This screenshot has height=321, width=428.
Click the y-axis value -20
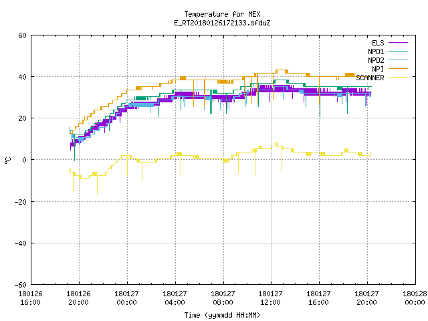(21, 202)
